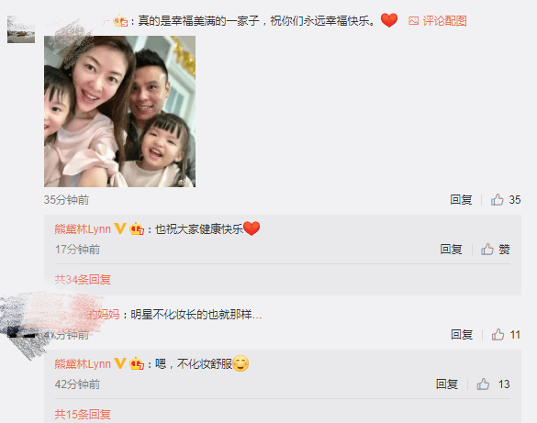Click the 评论配图 link

pyautogui.click(x=444, y=21)
